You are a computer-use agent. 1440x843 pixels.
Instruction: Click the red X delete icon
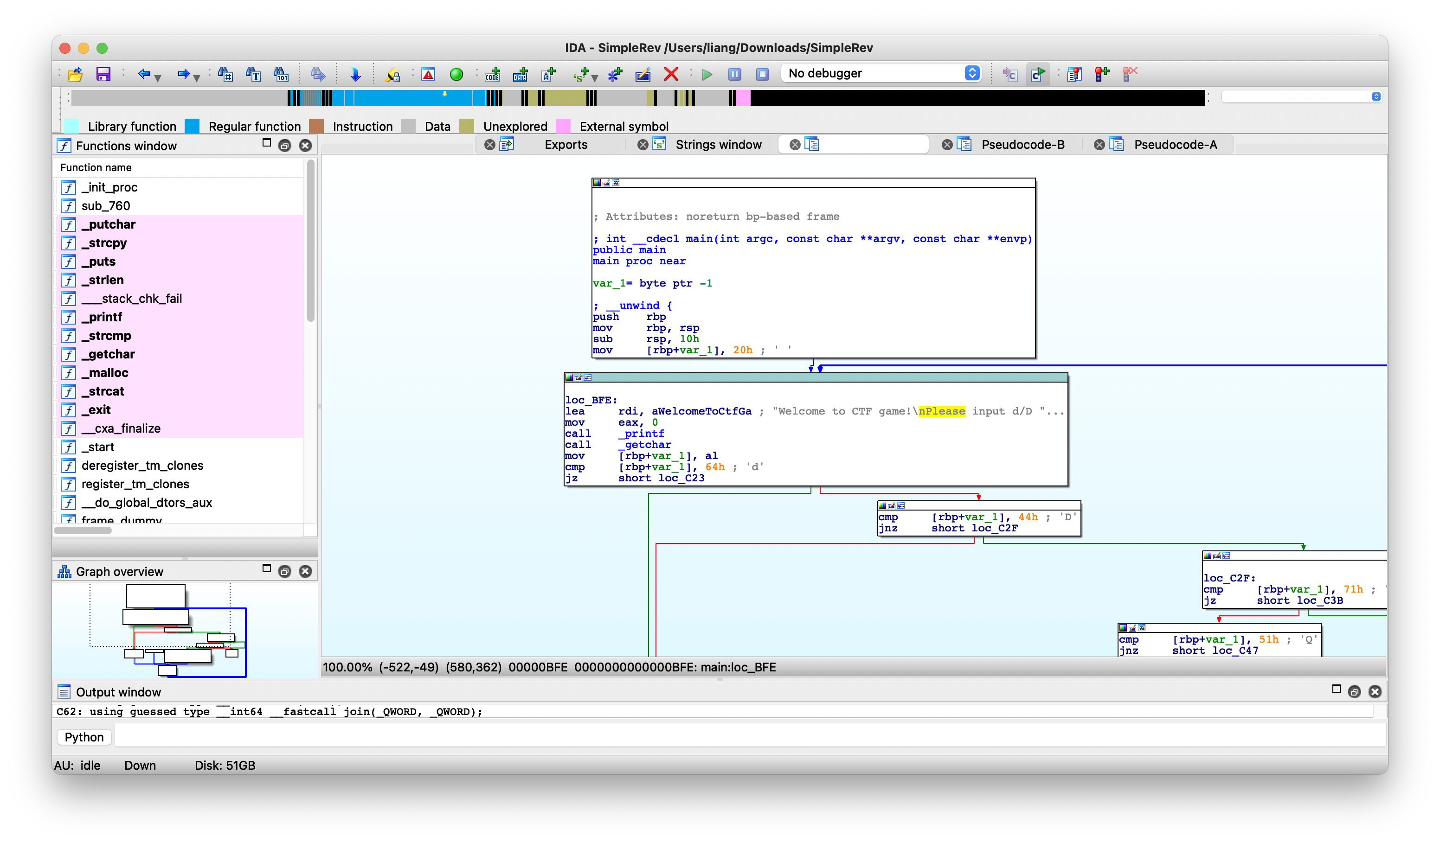pyautogui.click(x=671, y=74)
